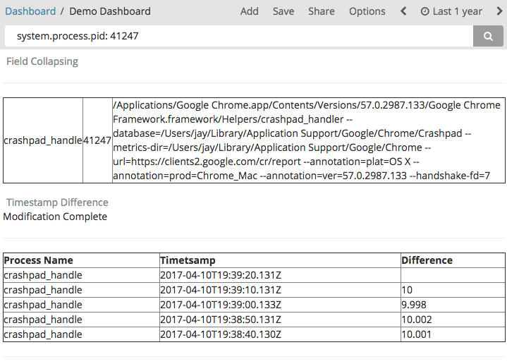The image size is (507, 364).
Task: Open the Add menu
Action: pos(250,11)
